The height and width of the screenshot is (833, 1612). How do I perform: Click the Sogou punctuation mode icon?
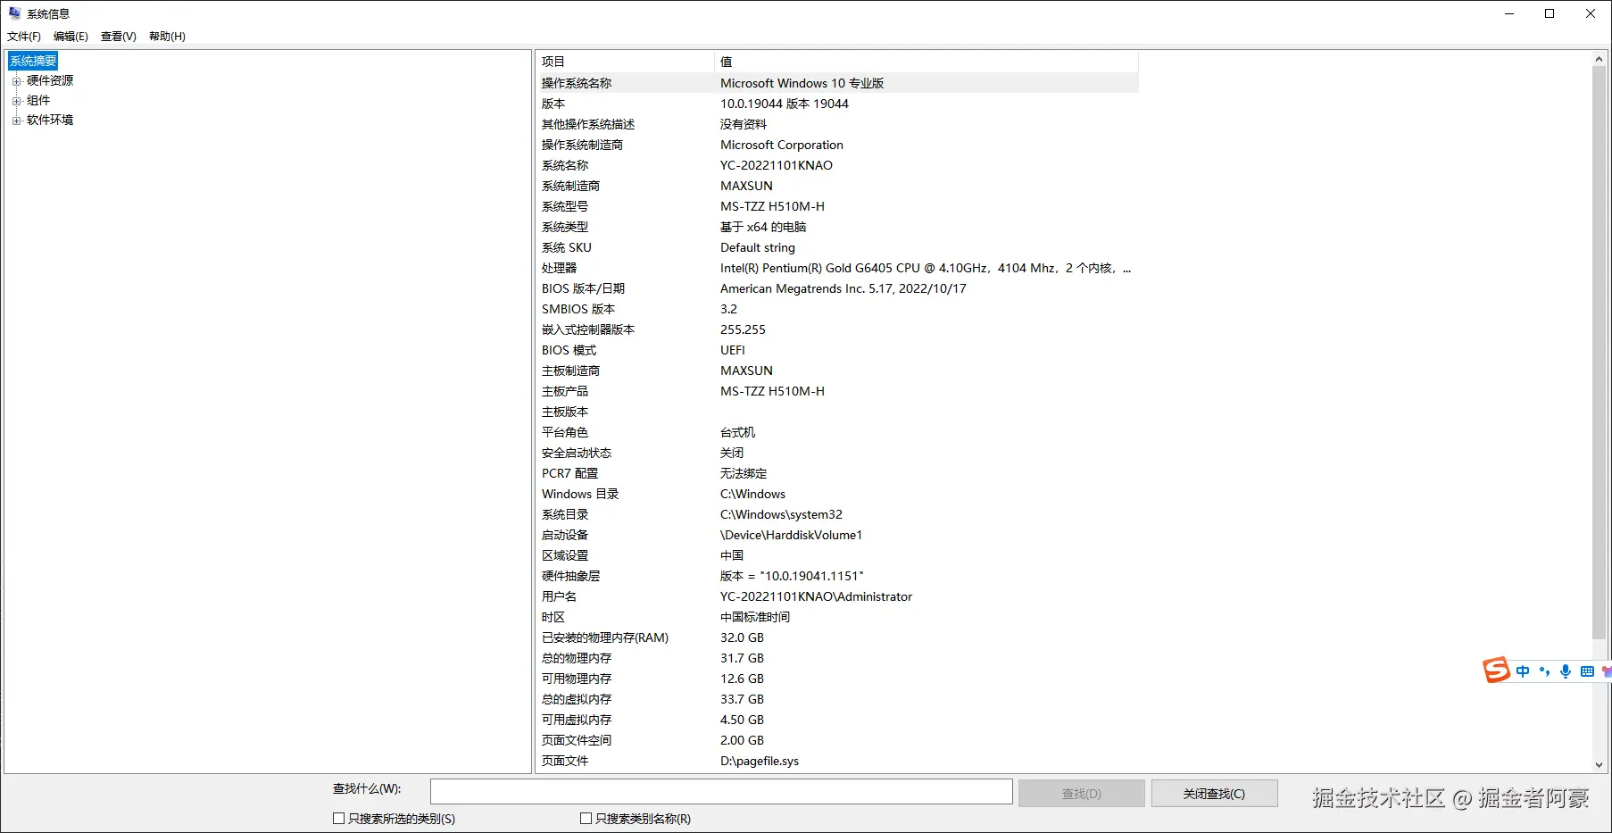[x=1544, y=671]
